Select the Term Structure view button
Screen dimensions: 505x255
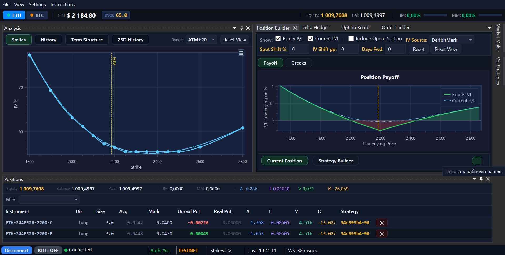[87, 40]
